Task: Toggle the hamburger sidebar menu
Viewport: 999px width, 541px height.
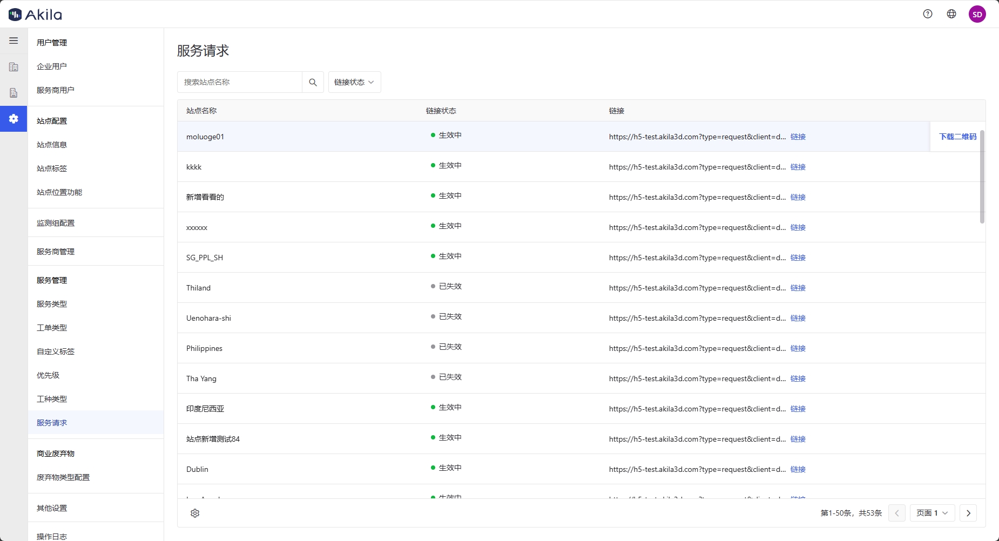Action: (x=13, y=40)
